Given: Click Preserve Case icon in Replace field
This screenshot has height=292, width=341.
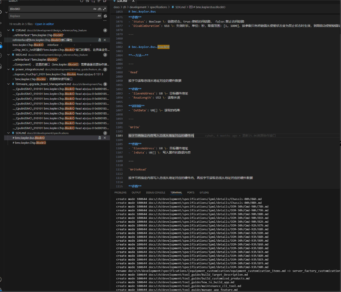Looking at the screenshot, I should tap(100, 16).
